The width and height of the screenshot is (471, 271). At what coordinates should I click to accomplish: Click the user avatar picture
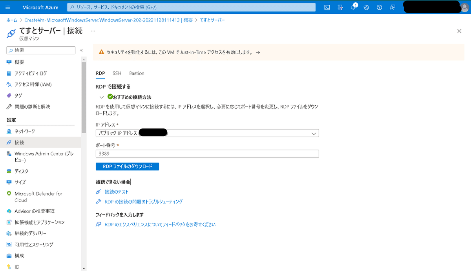tap(464, 7)
